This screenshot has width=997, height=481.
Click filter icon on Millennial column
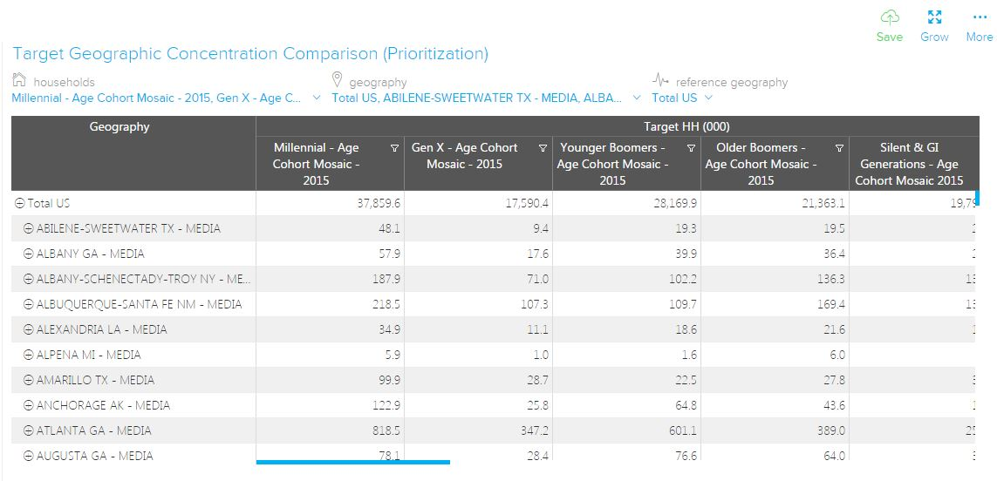point(394,148)
